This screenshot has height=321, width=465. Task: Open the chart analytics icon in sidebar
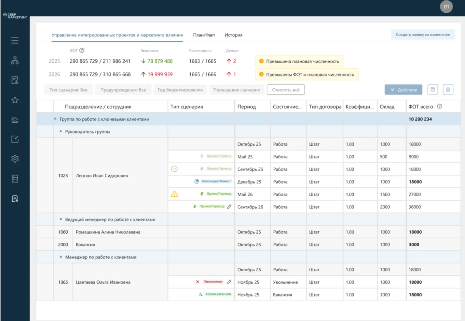15,120
